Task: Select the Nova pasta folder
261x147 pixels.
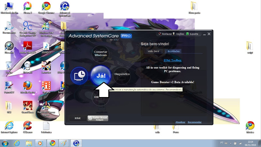Action: 194,8
